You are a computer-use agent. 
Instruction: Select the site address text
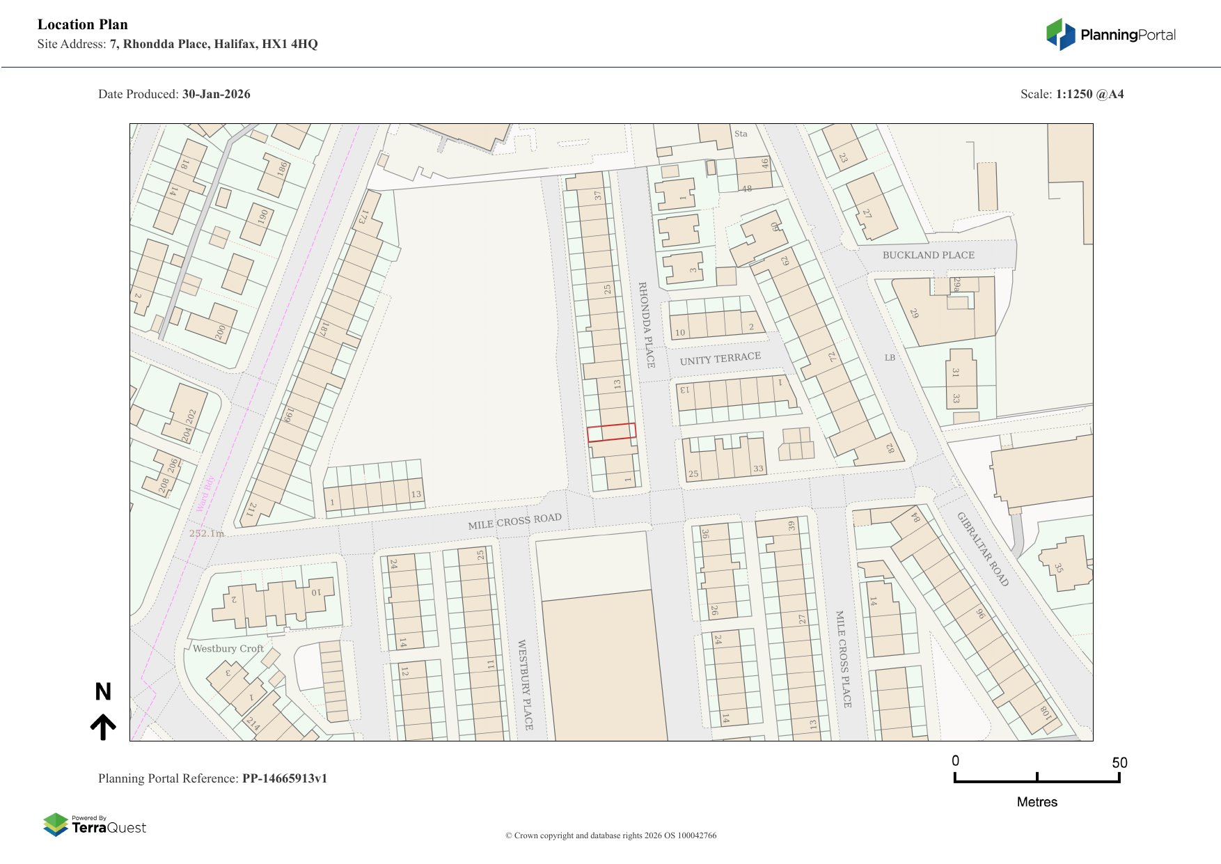tap(213, 44)
